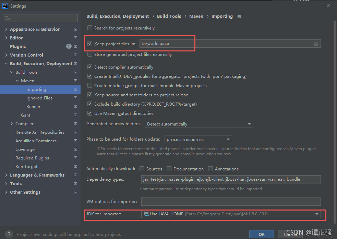Enable automatic download of Documentation
Image resolution: width=337 pixels, height=239 pixels.
click(169, 169)
